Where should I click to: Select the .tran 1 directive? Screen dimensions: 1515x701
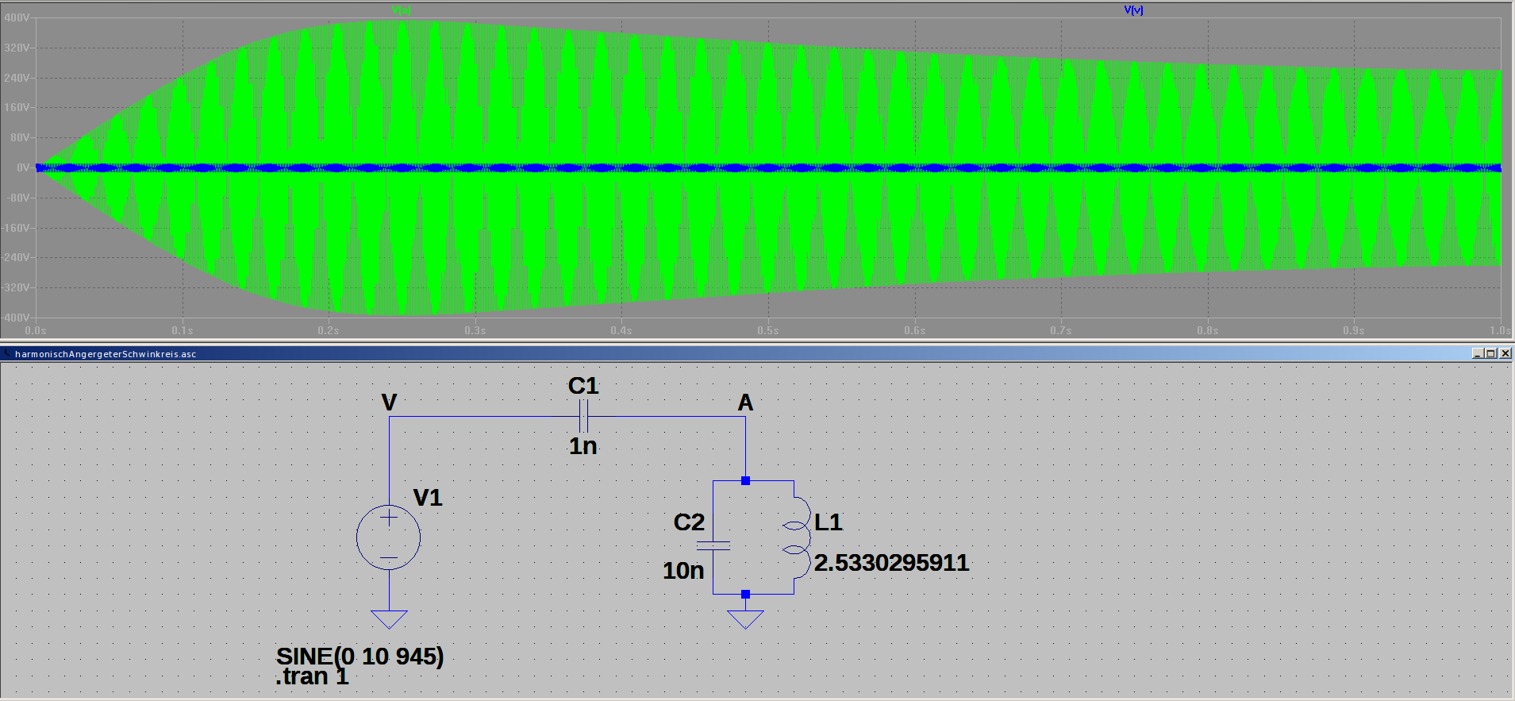tap(312, 676)
